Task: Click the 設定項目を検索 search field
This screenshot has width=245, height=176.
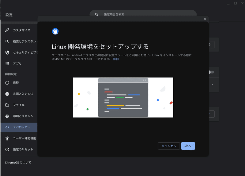Action: coord(143,14)
